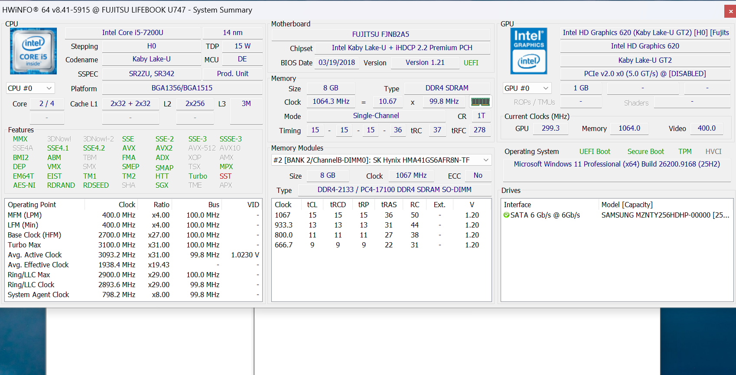Select the BIOS Date 03/19/2018

337,62
